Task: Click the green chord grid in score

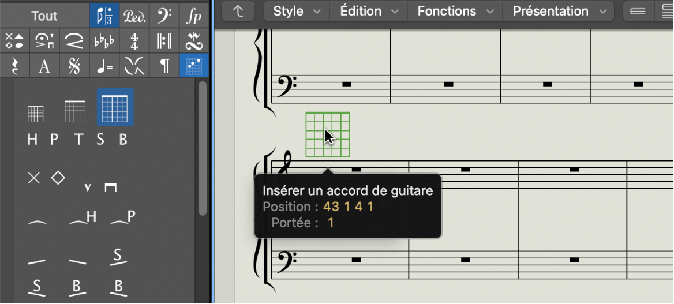Action: point(328,134)
